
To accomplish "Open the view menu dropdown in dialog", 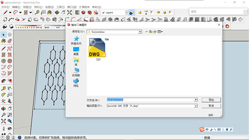I will 160,32.
